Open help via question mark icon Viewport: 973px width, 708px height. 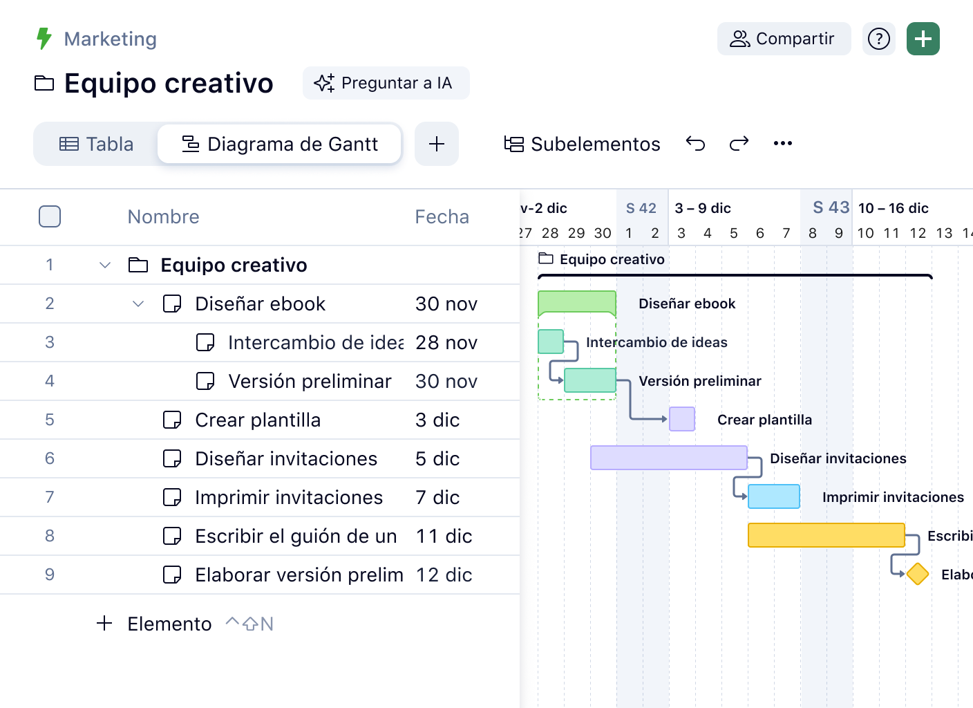(879, 39)
